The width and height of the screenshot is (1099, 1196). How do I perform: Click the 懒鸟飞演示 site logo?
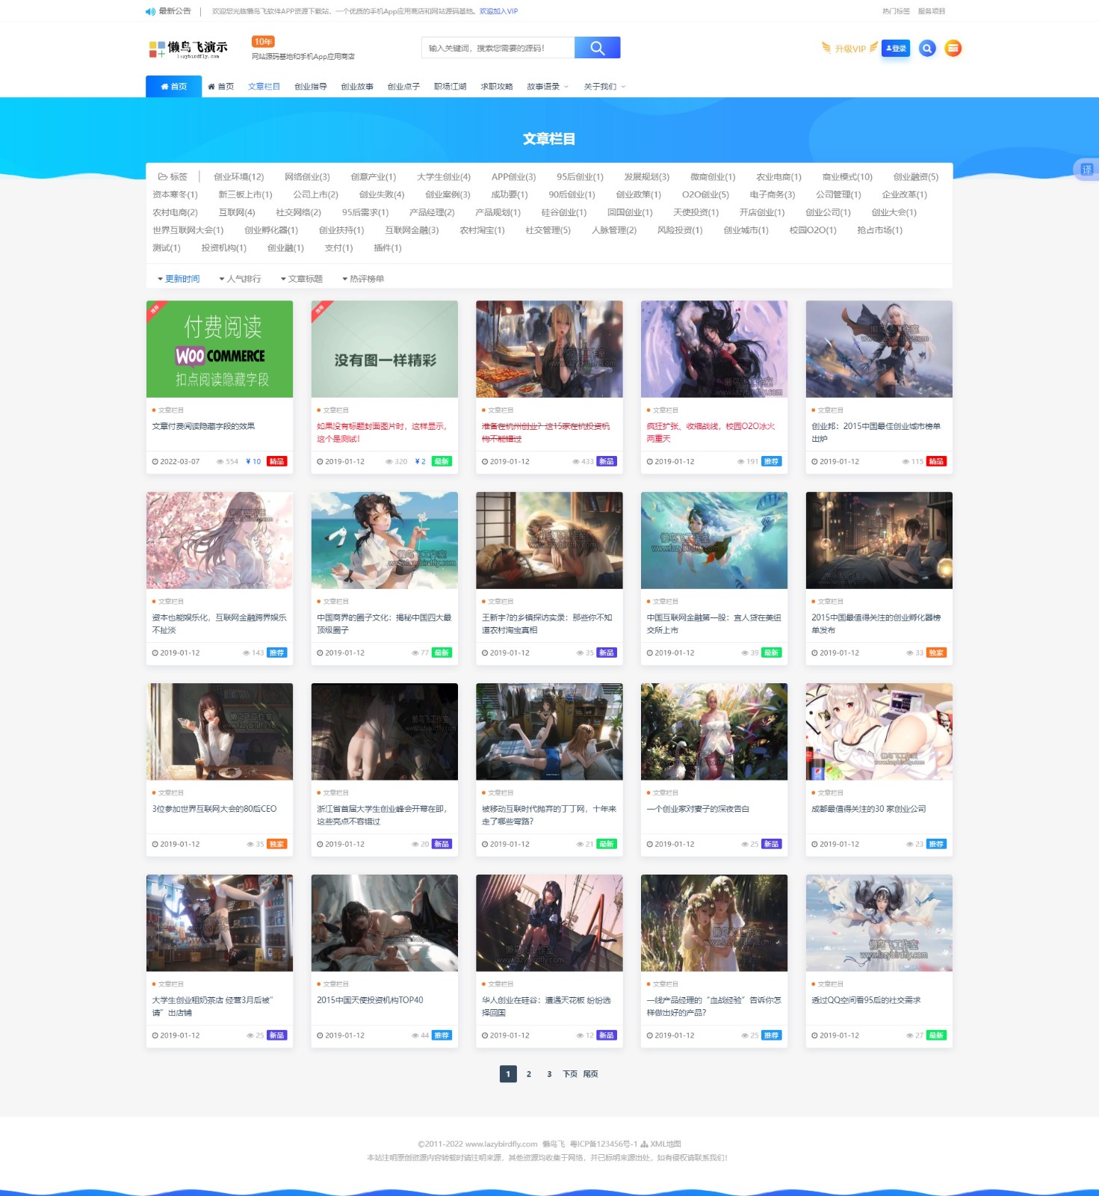click(x=188, y=49)
